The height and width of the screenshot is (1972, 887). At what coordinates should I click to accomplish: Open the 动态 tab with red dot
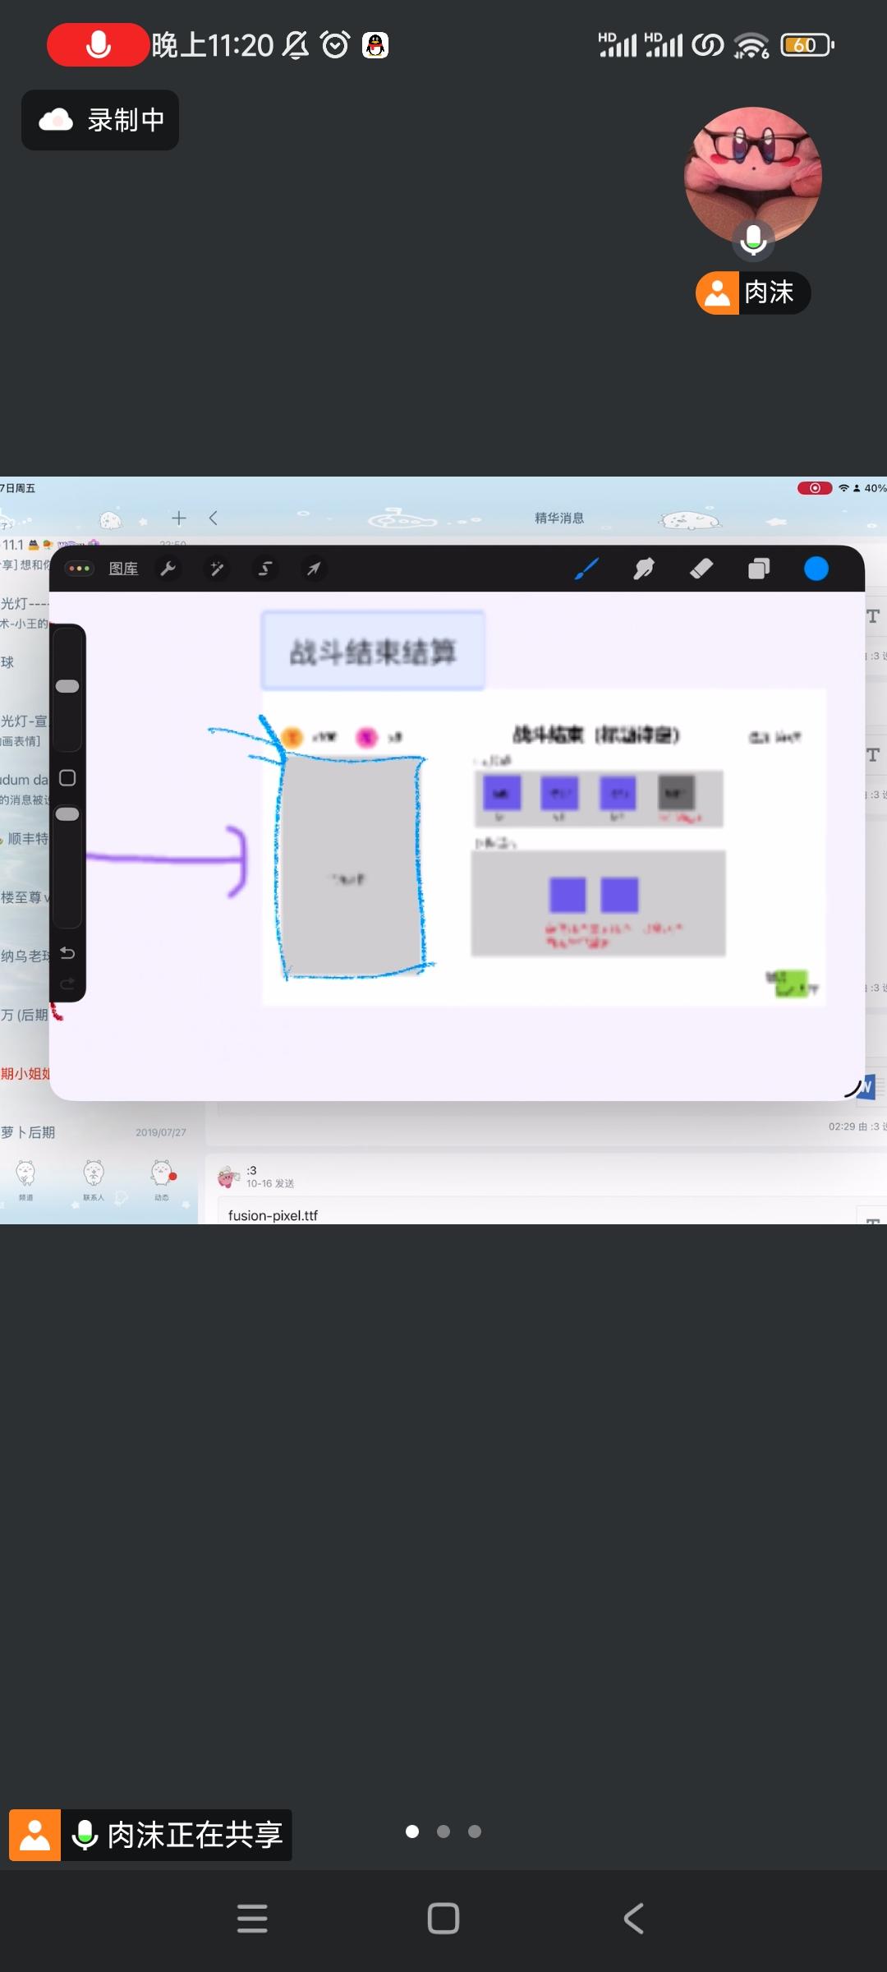(x=162, y=1180)
